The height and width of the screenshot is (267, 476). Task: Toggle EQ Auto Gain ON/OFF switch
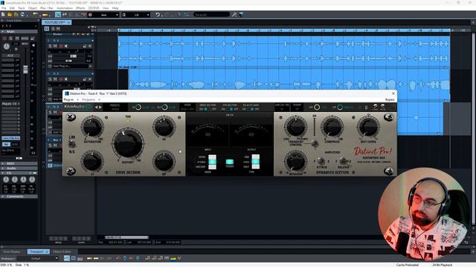(252, 109)
